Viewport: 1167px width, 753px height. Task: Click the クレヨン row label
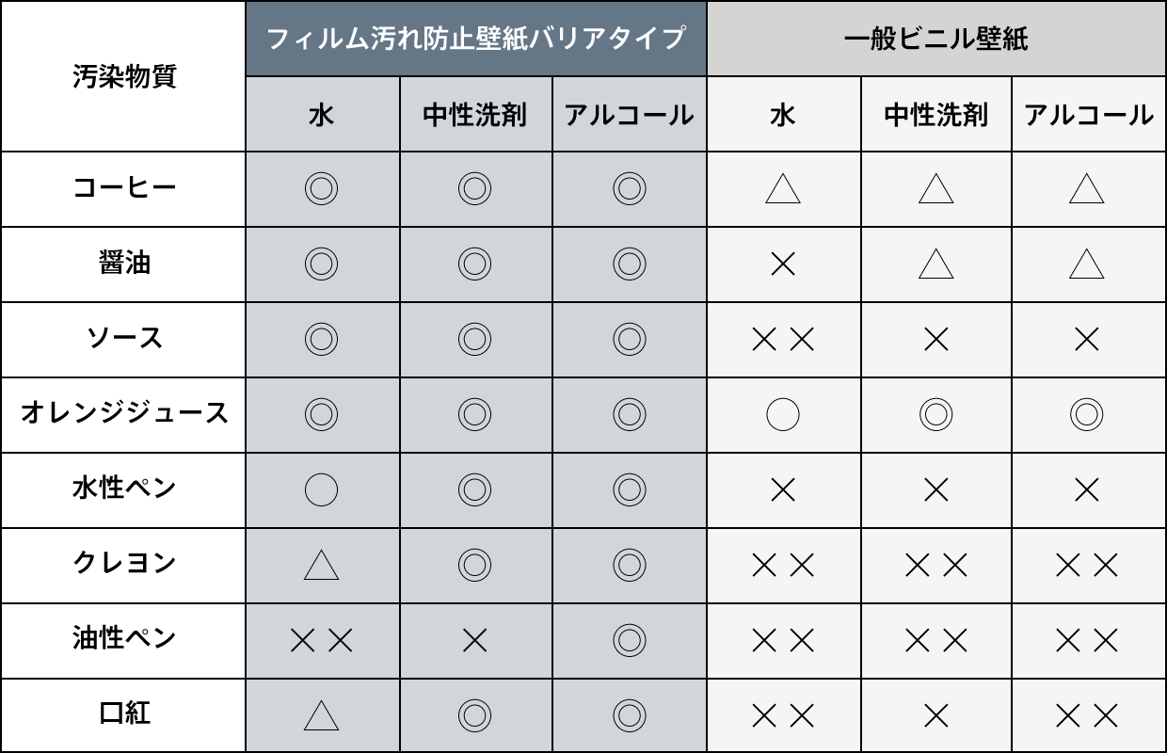click(124, 563)
